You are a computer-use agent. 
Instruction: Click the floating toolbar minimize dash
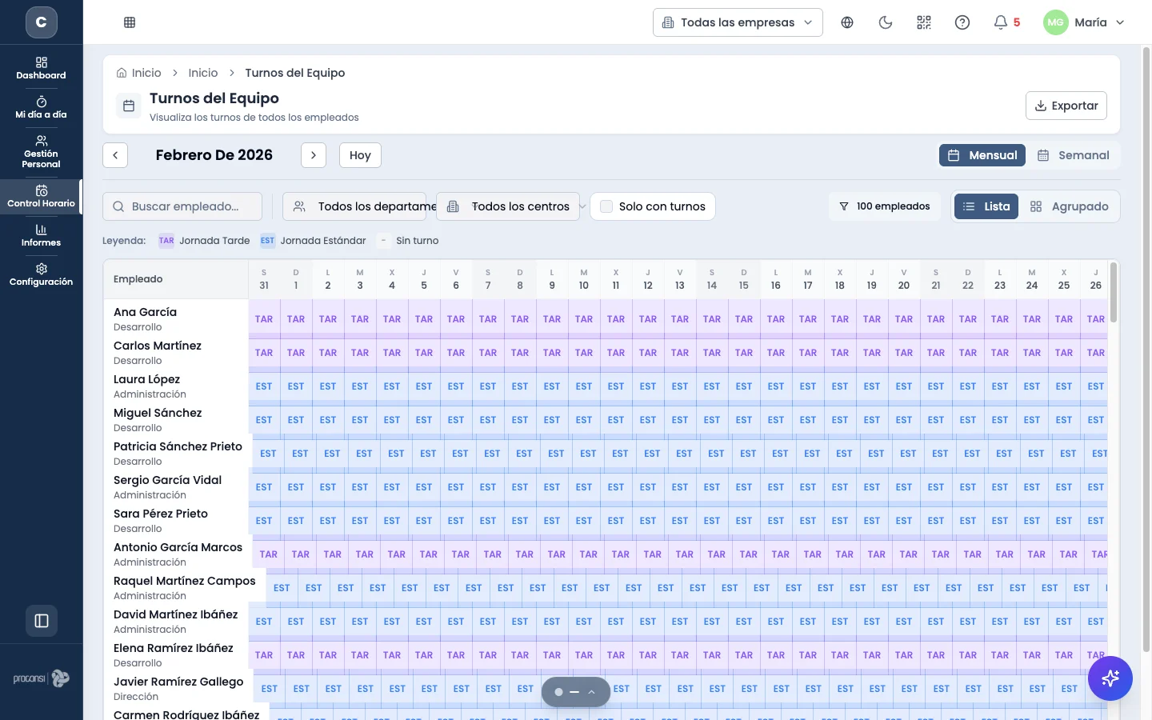pyautogui.click(x=574, y=692)
